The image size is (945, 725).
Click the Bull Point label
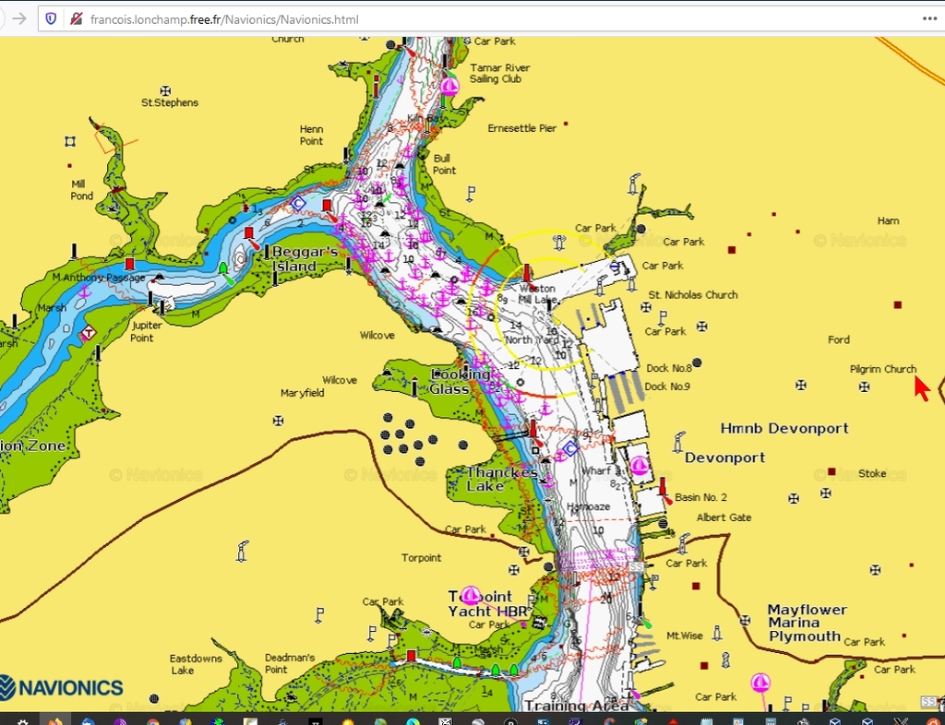click(x=444, y=164)
